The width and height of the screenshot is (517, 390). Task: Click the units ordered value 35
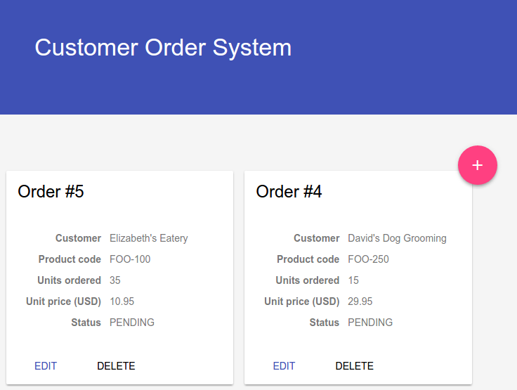point(115,280)
